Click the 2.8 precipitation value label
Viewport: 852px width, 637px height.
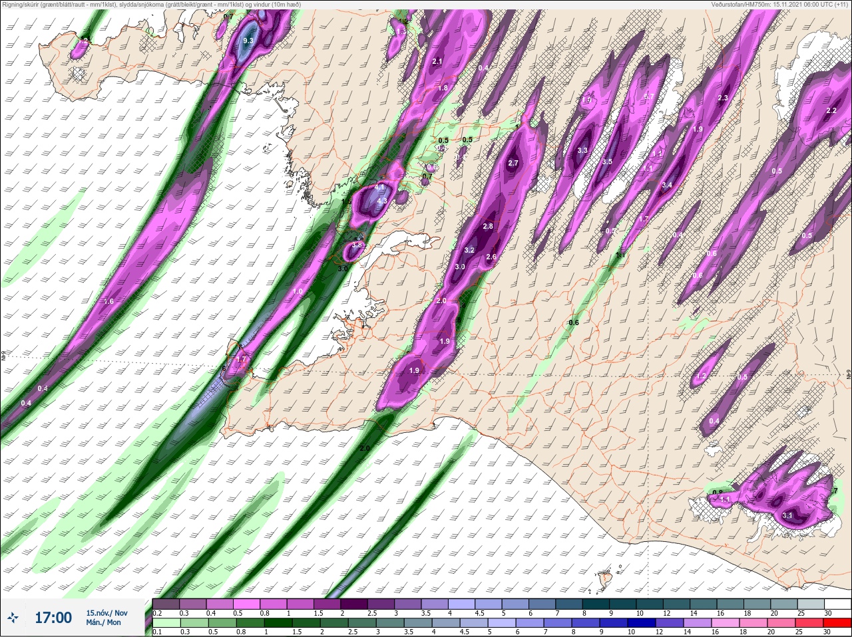tap(488, 226)
